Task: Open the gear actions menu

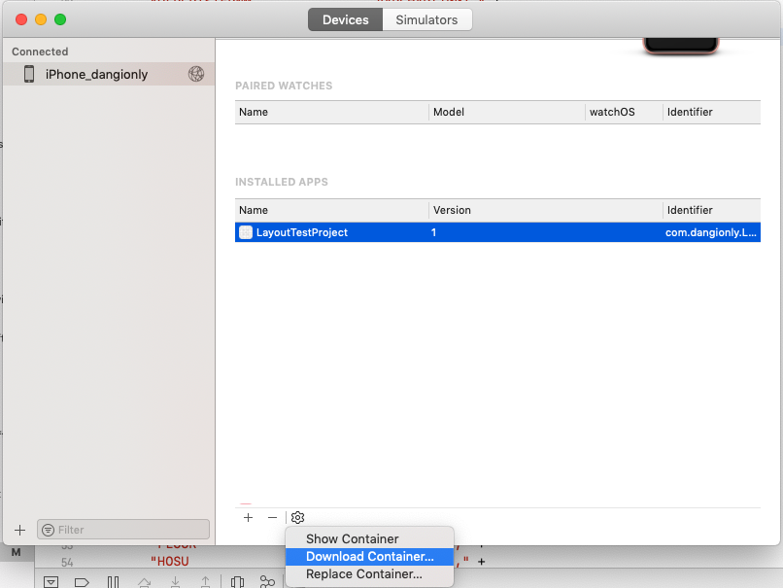Action: pos(297,518)
